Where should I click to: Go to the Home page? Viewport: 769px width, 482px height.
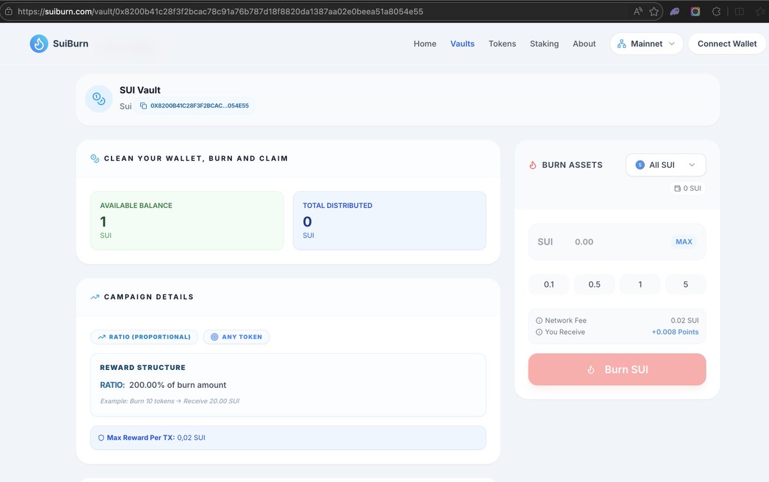point(425,44)
